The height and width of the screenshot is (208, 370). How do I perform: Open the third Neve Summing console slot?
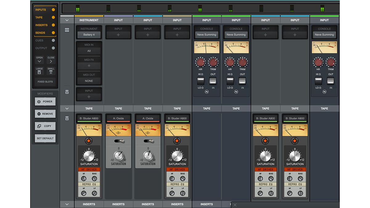coord(324,35)
